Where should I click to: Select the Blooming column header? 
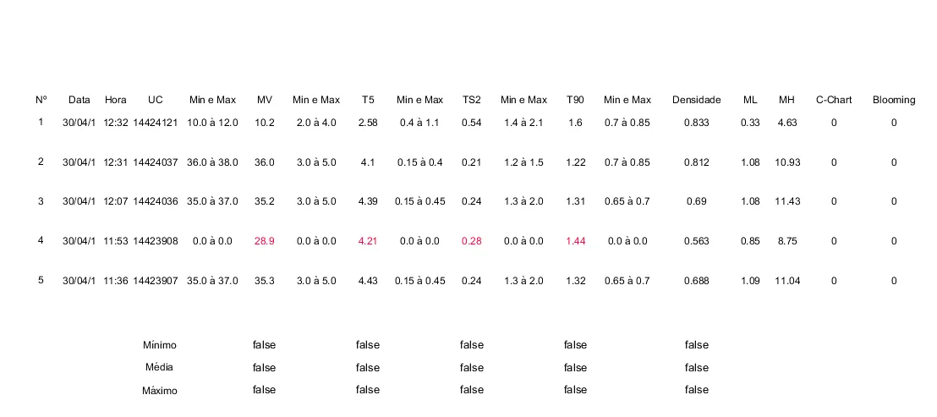click(894, 100)
